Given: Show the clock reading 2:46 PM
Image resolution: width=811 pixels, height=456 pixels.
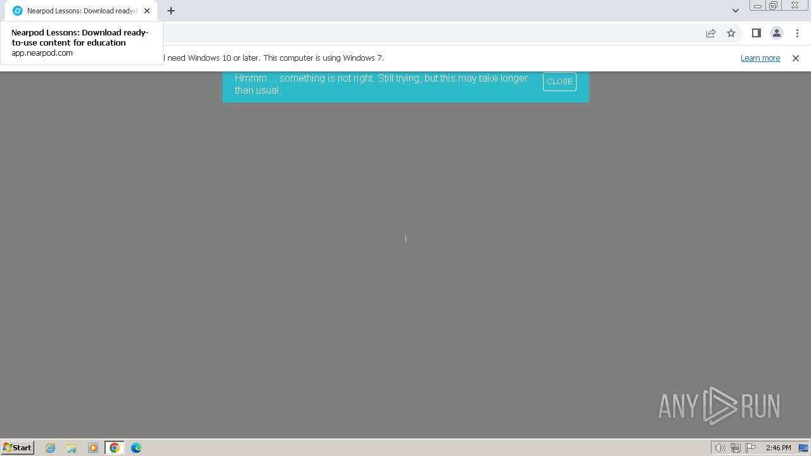Looking at the screenshot, I should (x=778, y=448).
